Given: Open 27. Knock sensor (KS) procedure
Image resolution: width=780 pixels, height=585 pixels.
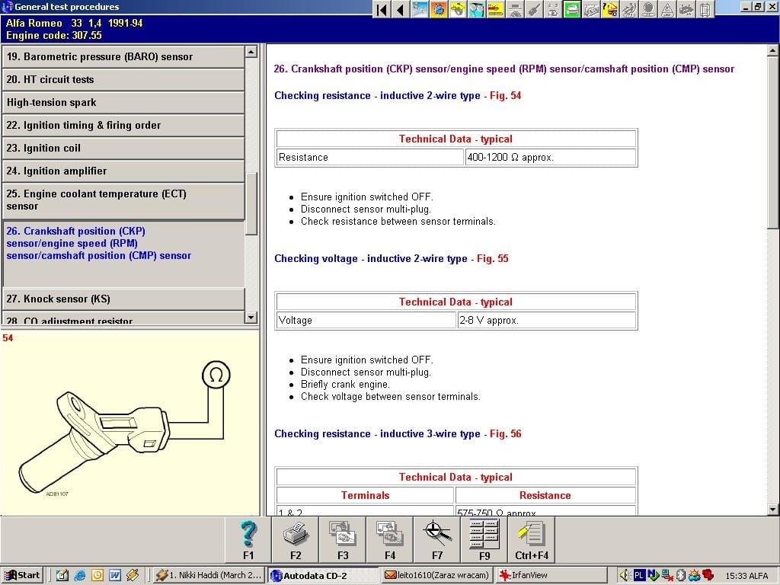Looking at the screenshot, I should (x=123, y=299).
